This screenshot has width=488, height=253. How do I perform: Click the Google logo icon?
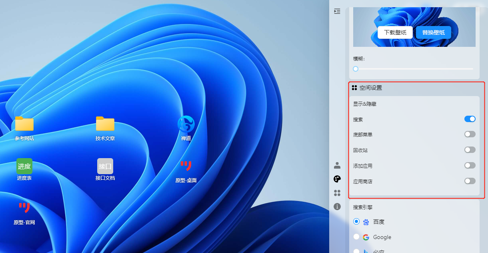pos(366,237)
